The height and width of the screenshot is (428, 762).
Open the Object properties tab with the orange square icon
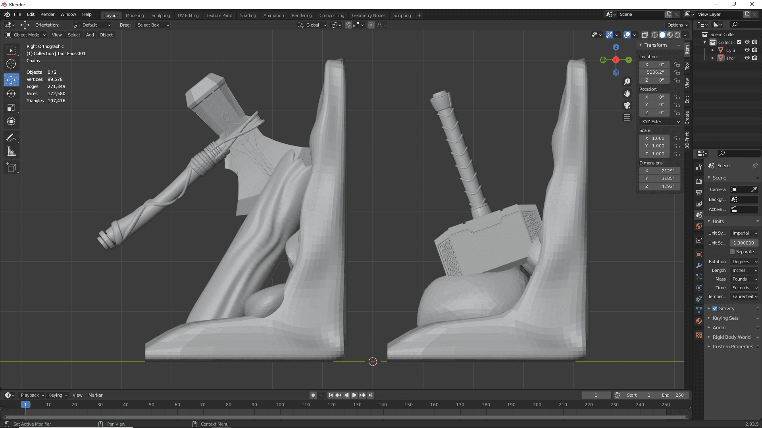(699, 254)
